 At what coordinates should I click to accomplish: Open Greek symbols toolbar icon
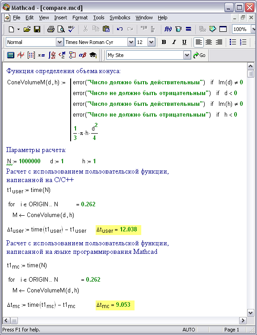tap(82, 55)
